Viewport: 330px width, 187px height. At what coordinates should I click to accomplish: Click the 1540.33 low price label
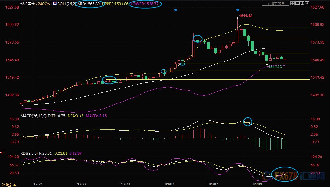click(x=275, y=67)
